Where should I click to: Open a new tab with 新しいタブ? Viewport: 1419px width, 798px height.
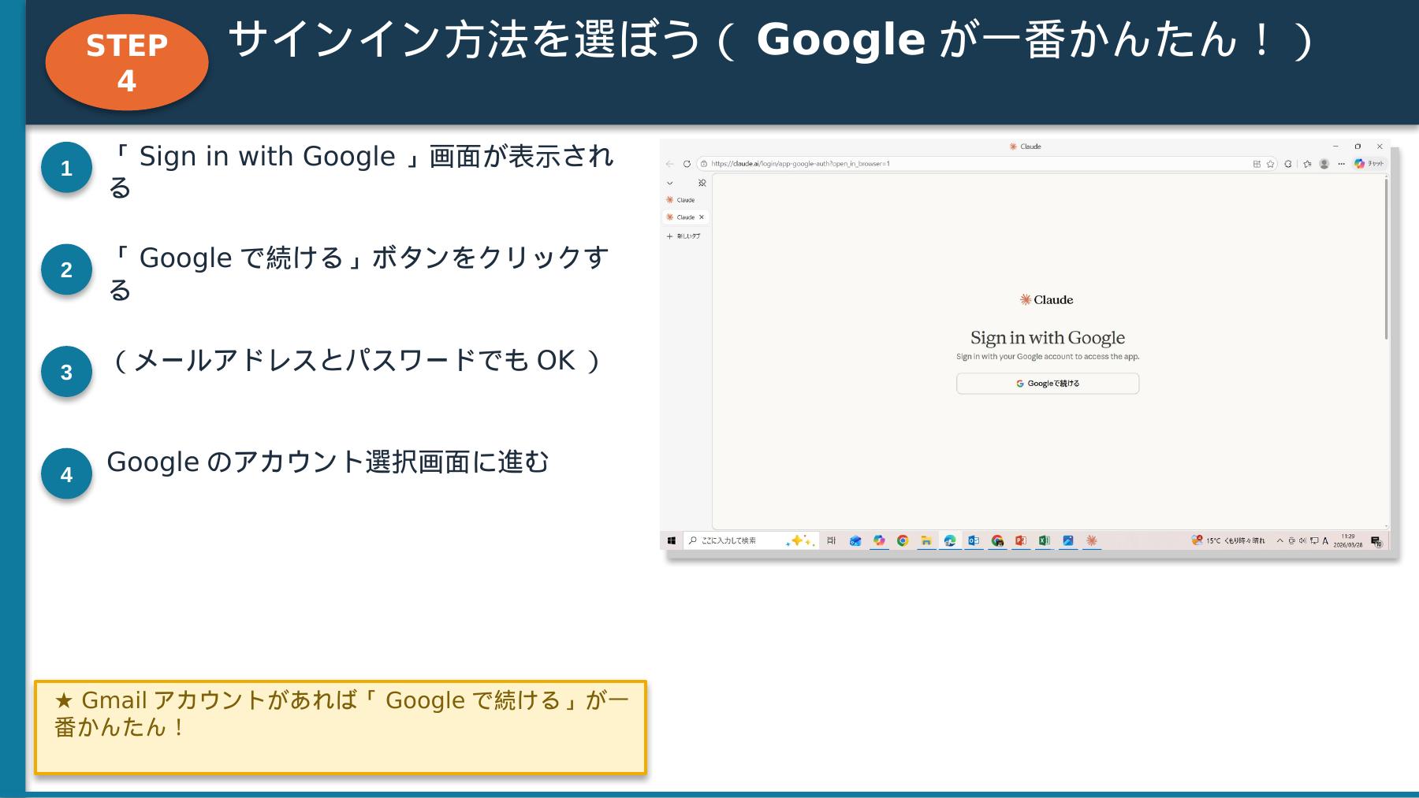click(x=683, y=235)
